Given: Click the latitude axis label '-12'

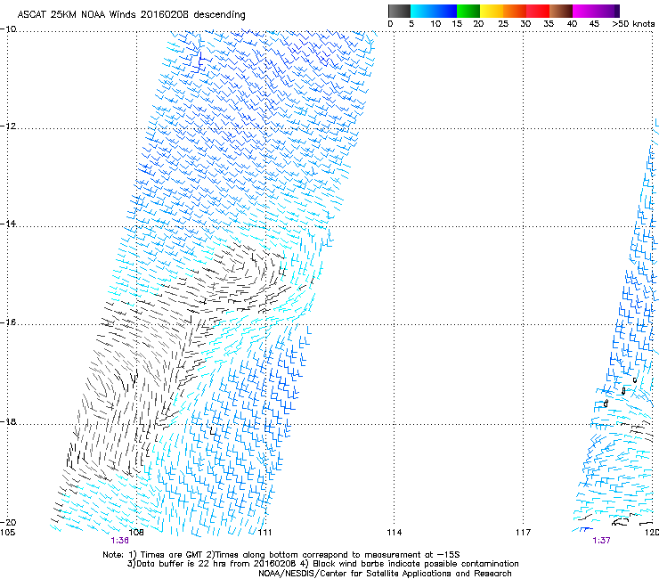Looking at the screenshot, I should coord(8,126).
